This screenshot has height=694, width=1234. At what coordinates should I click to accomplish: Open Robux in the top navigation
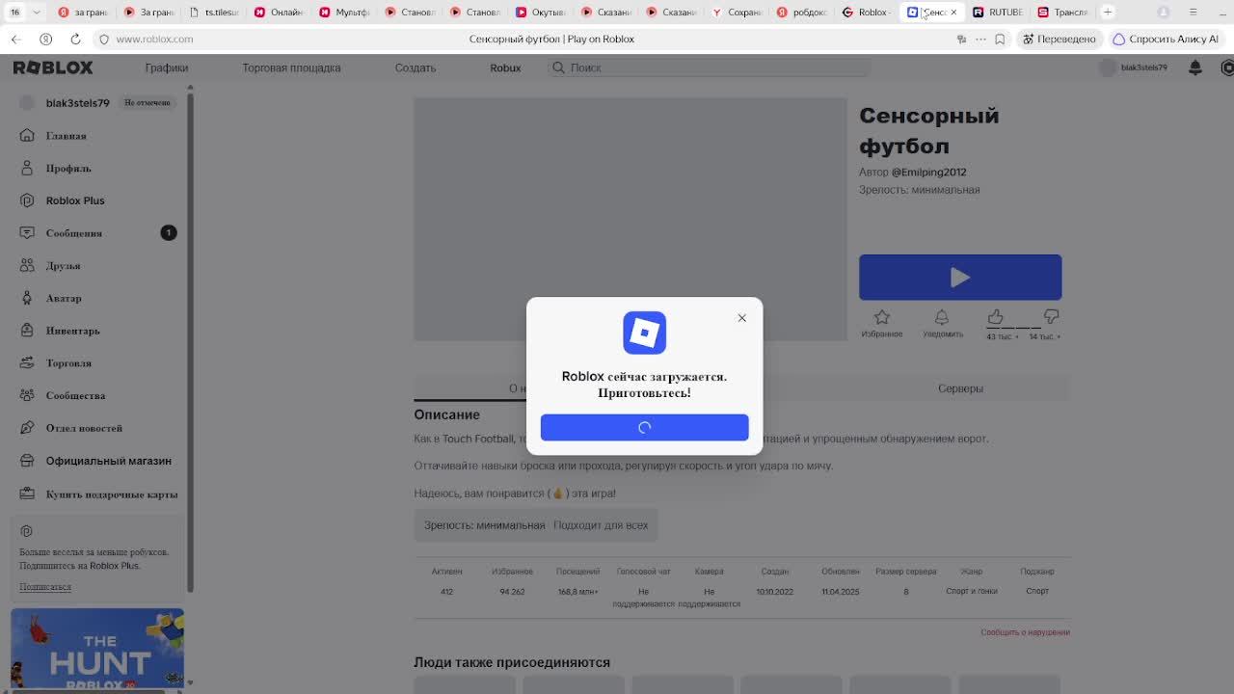[x=505, y=67]
